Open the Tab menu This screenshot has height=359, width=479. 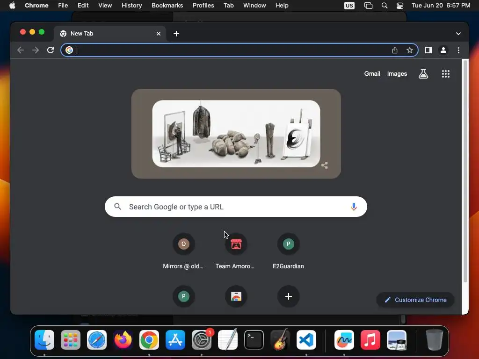click(x=228, y=6)
